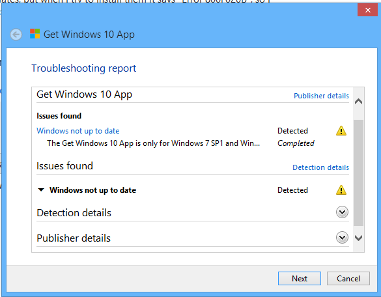Expand the Detection details section chevron
This screenshot has width=381, height=297.
342,212
